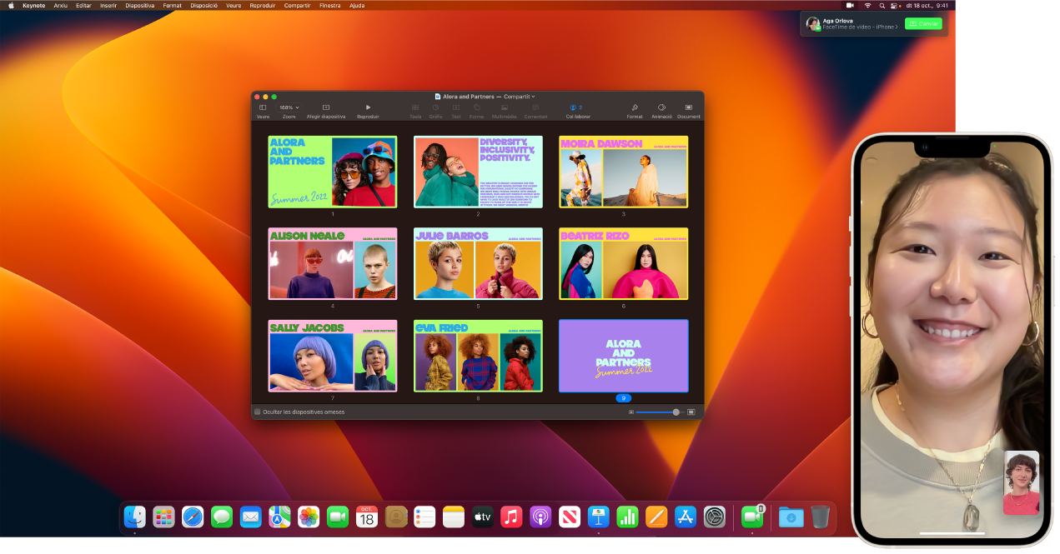This screenshot has width=1060, height=554.
Task: Click Afegir diapositiva to add a slide
Action: click(x=325, y=108)
